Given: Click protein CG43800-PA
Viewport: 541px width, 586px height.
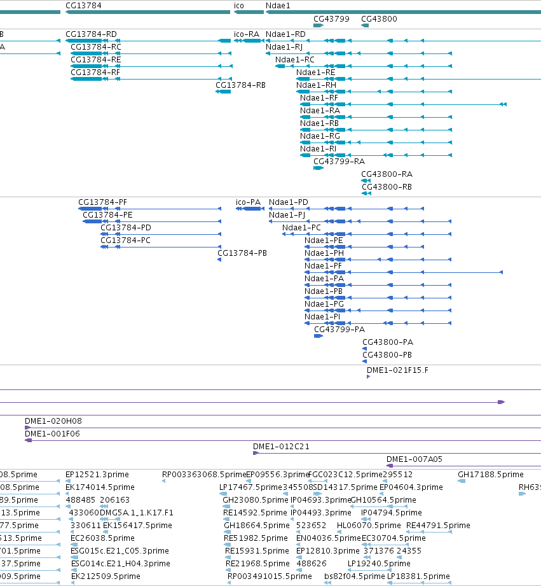Looking at the screenshot, I should pos(365,348).
